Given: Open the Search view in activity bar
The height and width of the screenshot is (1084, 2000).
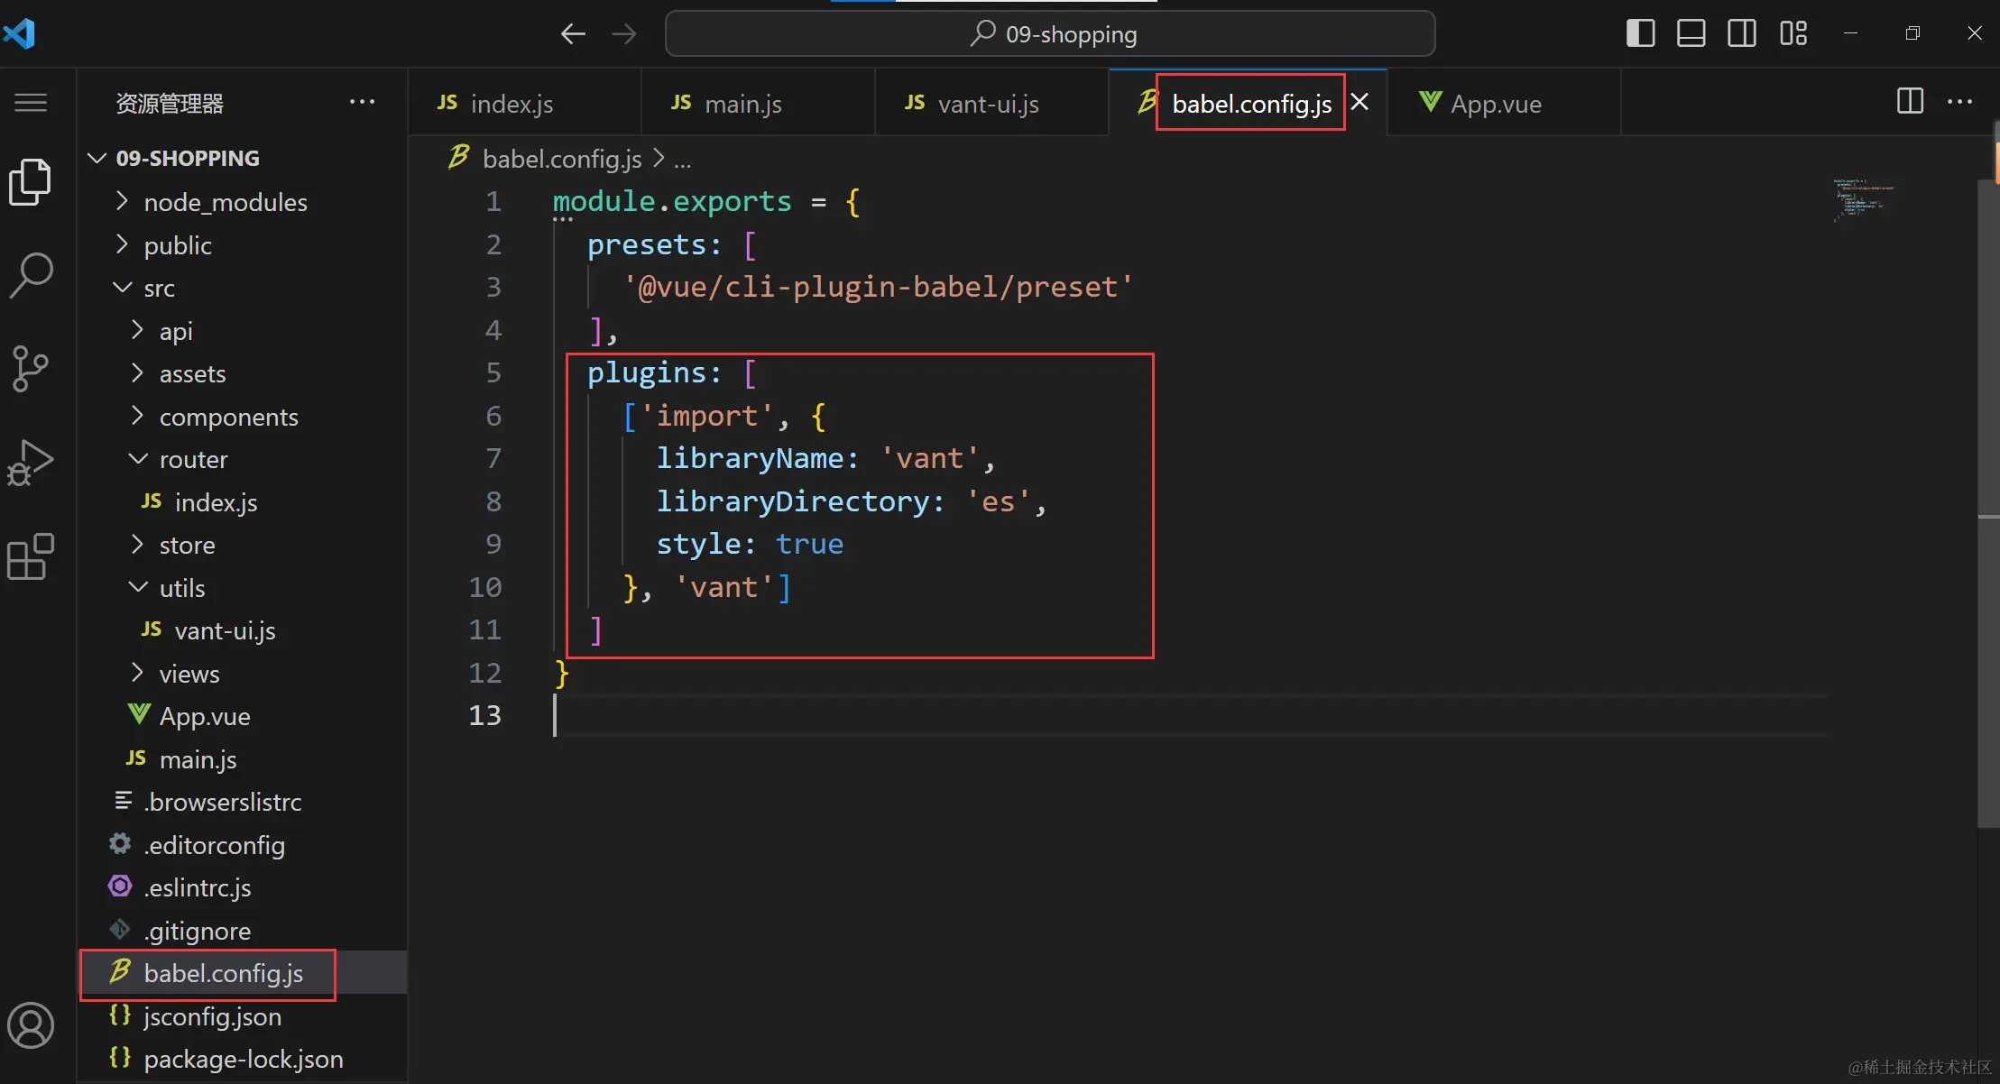Looking at the screenshot, I should pyautogui.click(x=31, y=275).
